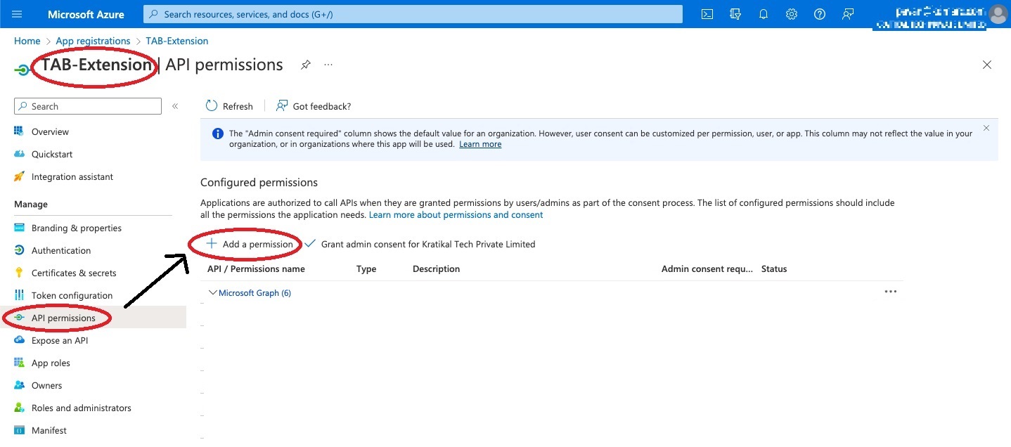Launch Cloud Shell from top bar

[708, 14]
